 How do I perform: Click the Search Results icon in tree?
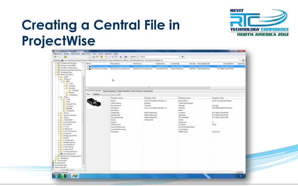point(53,167)
